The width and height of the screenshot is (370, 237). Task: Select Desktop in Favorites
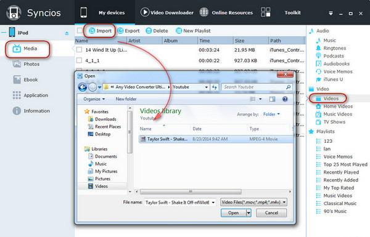click(99, 134)
